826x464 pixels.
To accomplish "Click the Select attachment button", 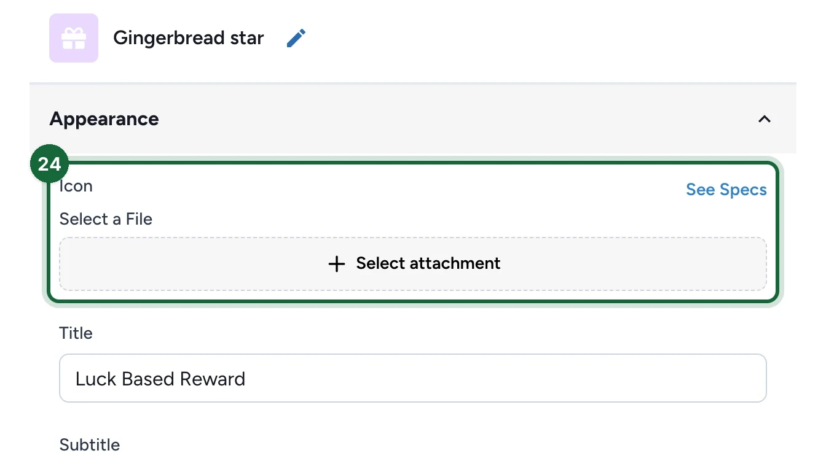I will click(413, 264).
